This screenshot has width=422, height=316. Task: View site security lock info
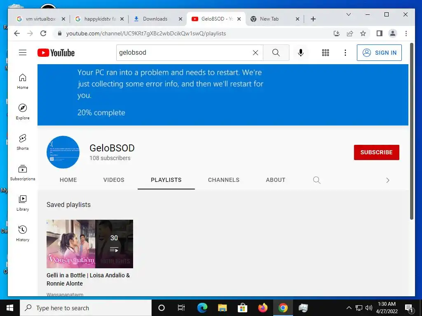(60, 33)
